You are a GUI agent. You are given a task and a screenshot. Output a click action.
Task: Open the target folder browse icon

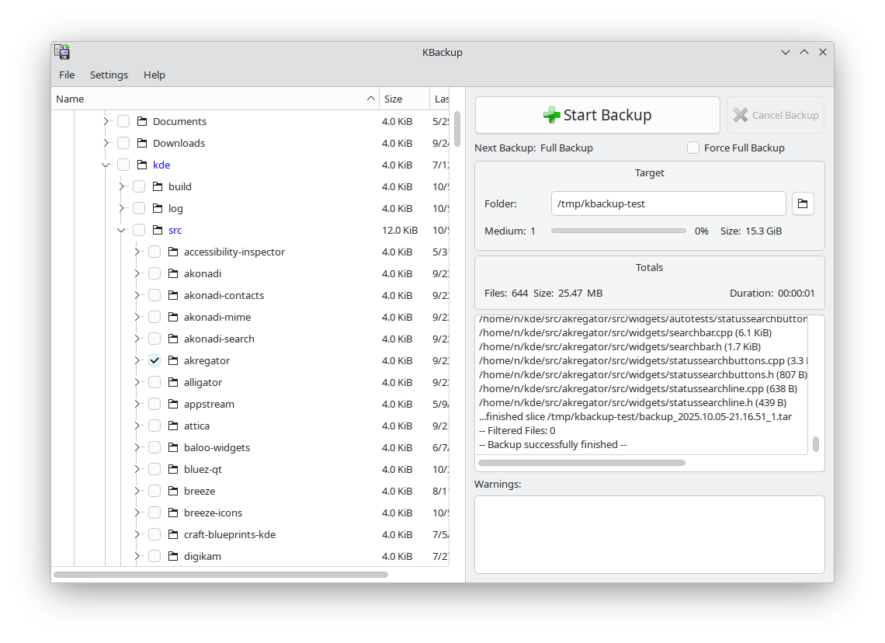pyautogui.click(x=803, y=204)
